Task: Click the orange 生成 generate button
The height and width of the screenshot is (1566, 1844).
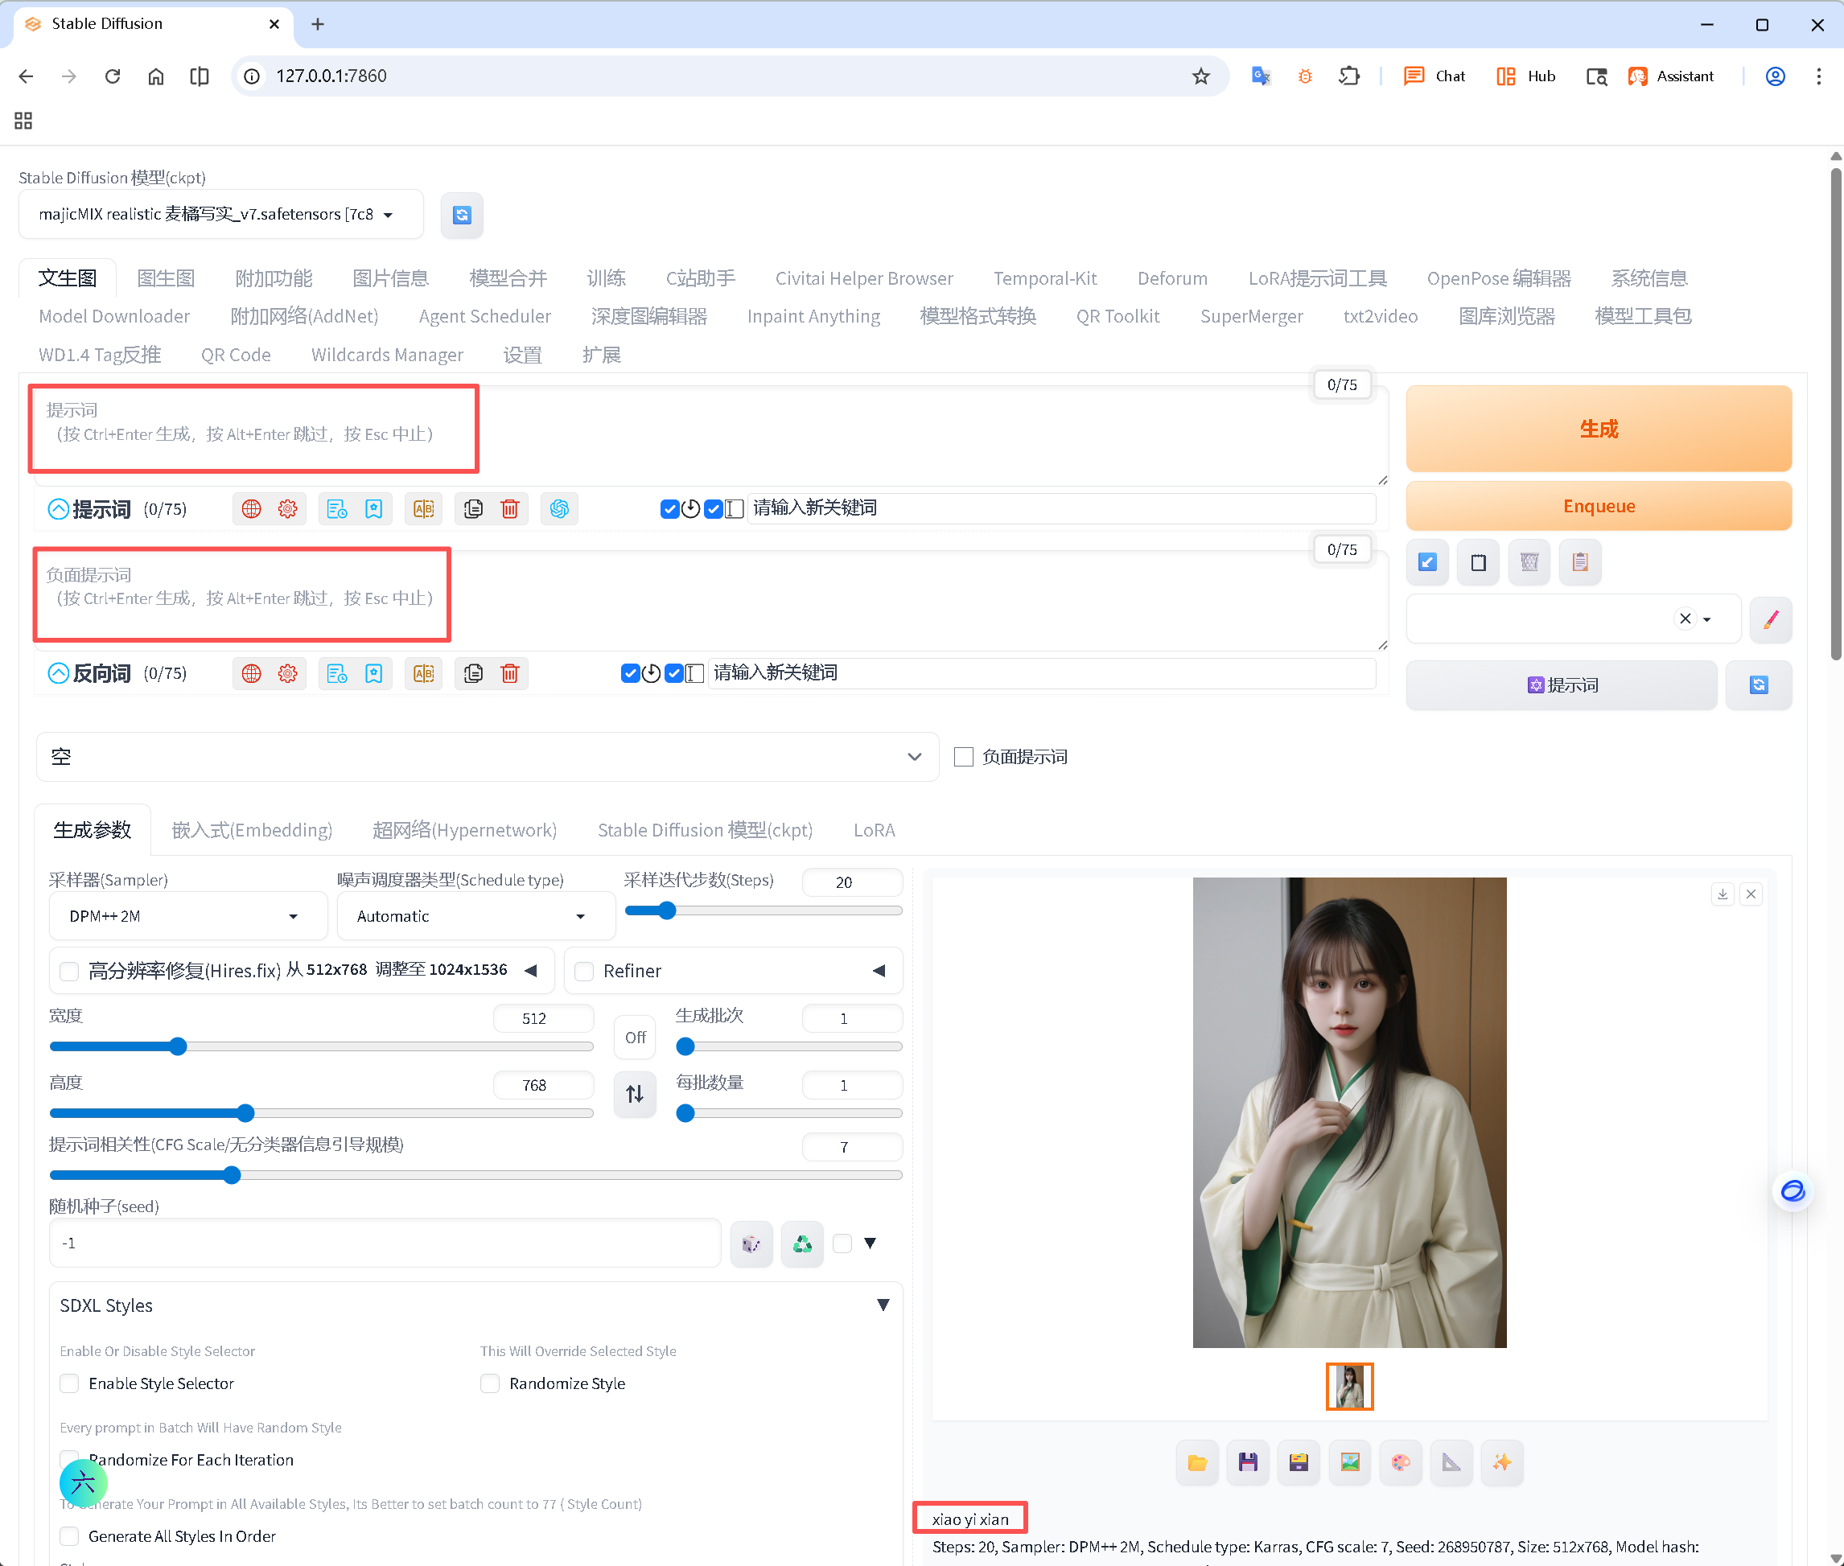Action: point(1598,429)
